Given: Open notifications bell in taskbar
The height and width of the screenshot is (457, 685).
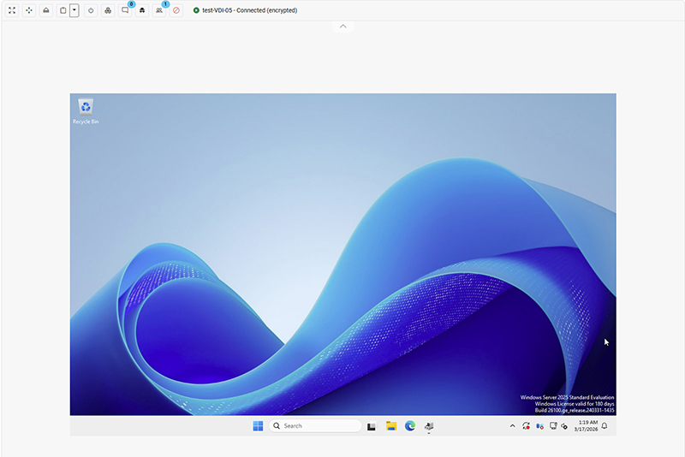Looking at the screenshot, I should pos(605,426).
